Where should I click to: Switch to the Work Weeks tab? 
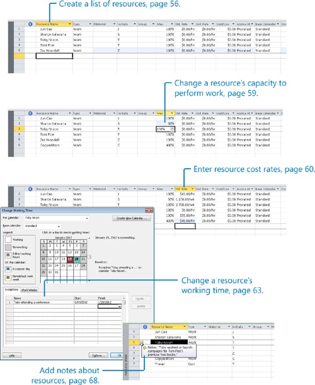(29, 290)
